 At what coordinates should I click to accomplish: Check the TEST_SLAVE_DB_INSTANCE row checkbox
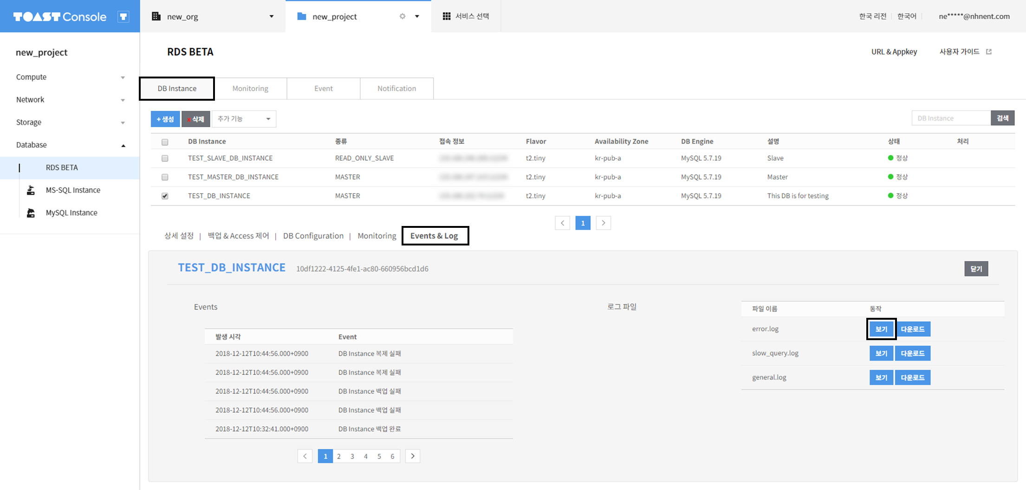[x=165, y=158]
